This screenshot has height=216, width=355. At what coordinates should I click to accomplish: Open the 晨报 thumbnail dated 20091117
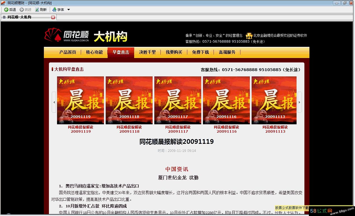[178, 100]
